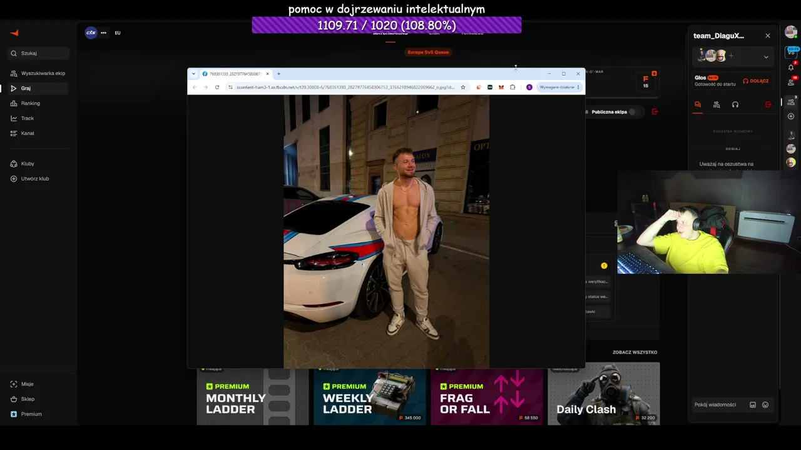Image resolution: width=801 pixels, height=450 pixels.
Task: View site information icon in address bar
Action: 230,87
